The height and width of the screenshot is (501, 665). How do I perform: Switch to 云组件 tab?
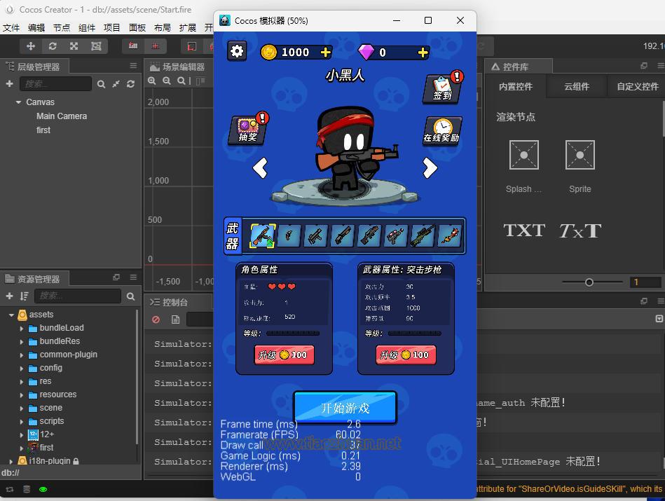(x=577, y=87)
